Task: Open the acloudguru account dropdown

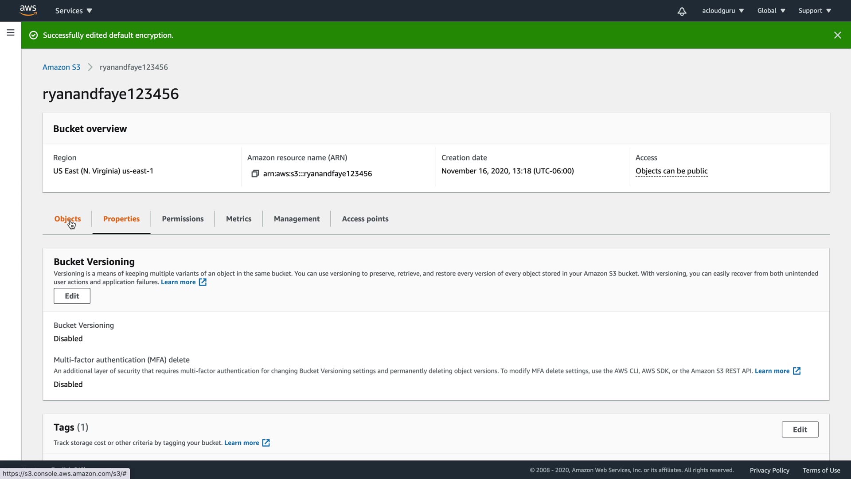Action: 722,11
